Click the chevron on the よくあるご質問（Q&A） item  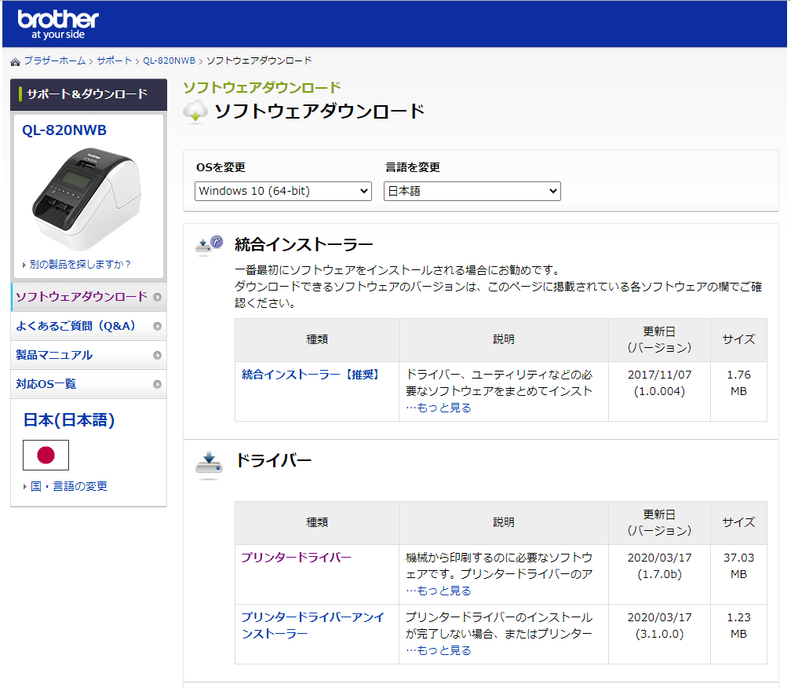[159, 325]
